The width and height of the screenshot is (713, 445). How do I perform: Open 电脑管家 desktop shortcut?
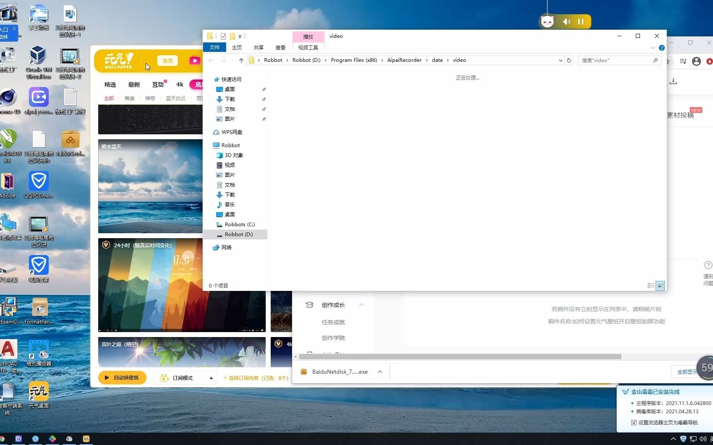(x=39, y=269)
